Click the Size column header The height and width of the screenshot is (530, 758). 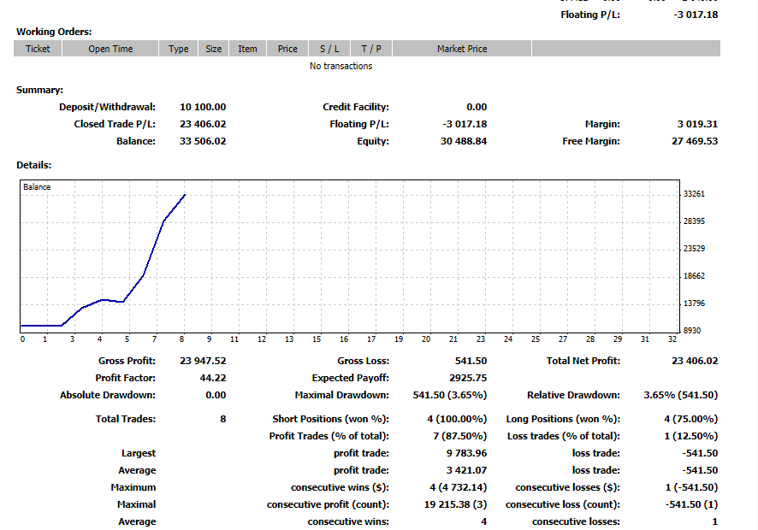pyautogui.click(x=213, y=49)
